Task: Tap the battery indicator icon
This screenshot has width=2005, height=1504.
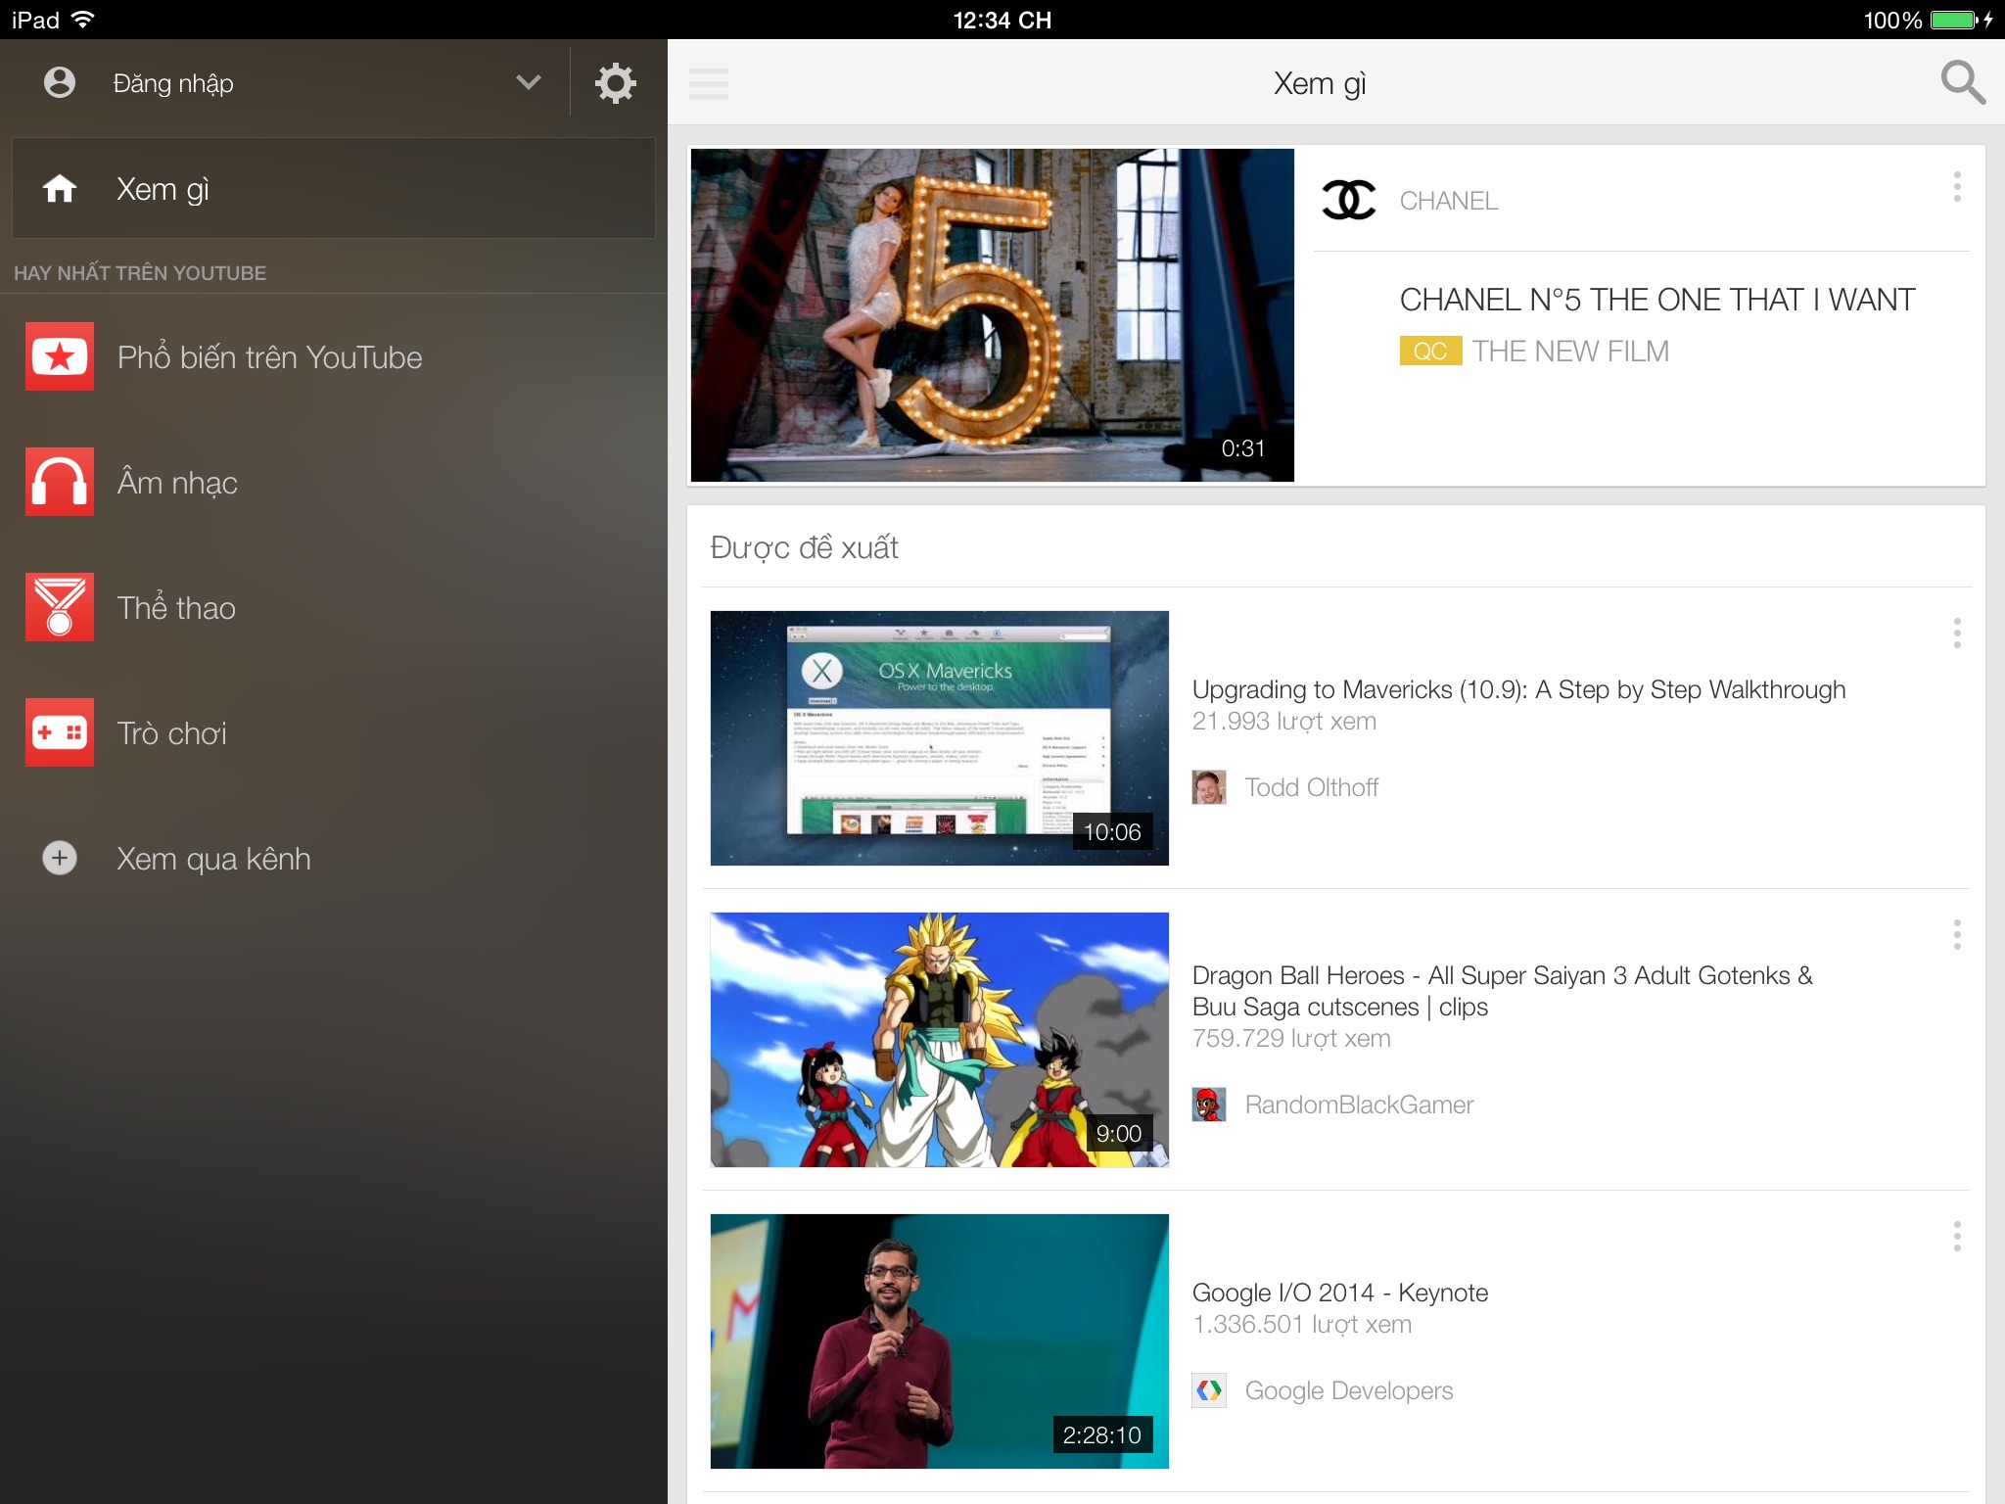Action: point(1955,20)
